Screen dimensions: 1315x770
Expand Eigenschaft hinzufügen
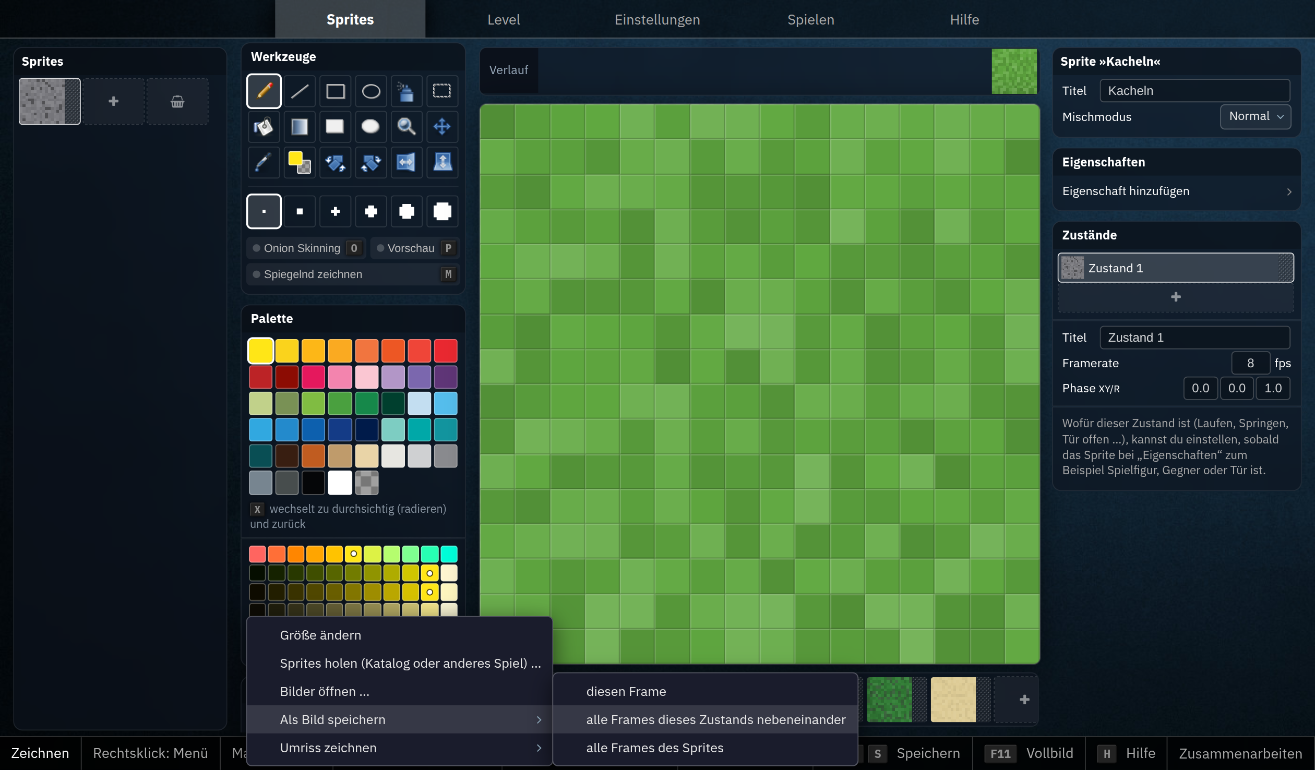pos(1176,191)
